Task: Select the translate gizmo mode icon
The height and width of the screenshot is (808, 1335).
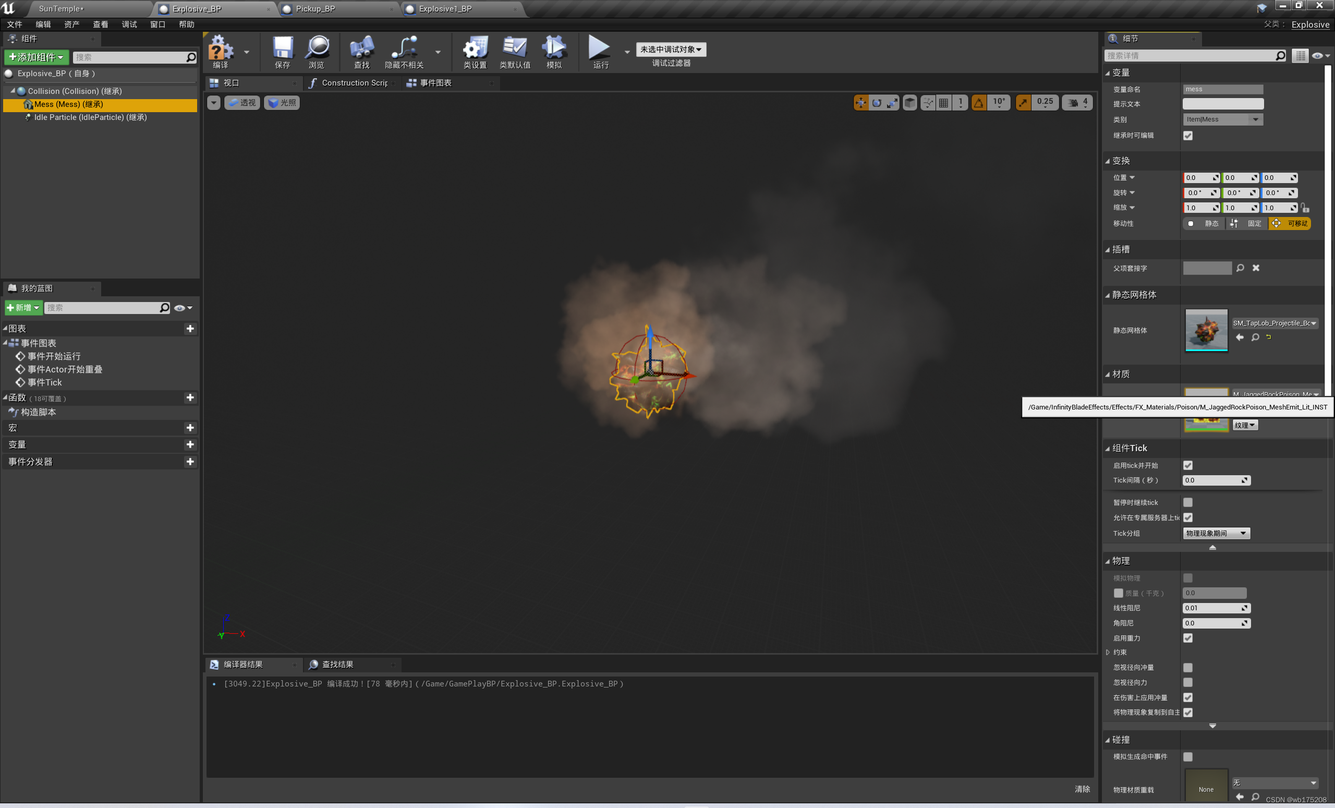Action: tap(860, 102)
